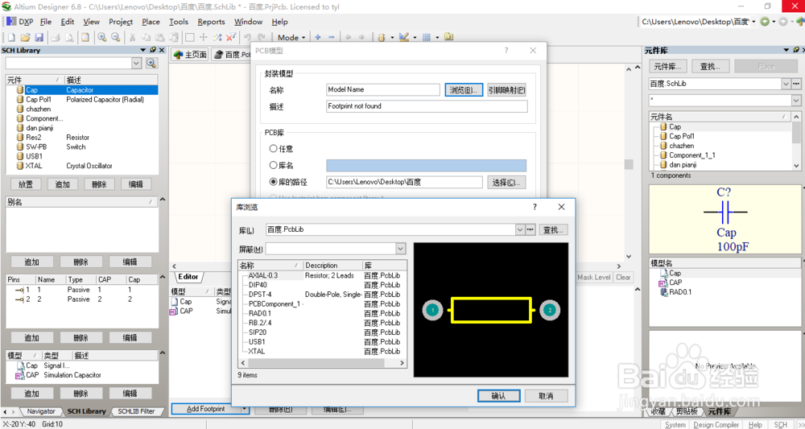Open the file path dropdown in top right
The height and width of the screenshot is (429, 805).
pos(753,22)
